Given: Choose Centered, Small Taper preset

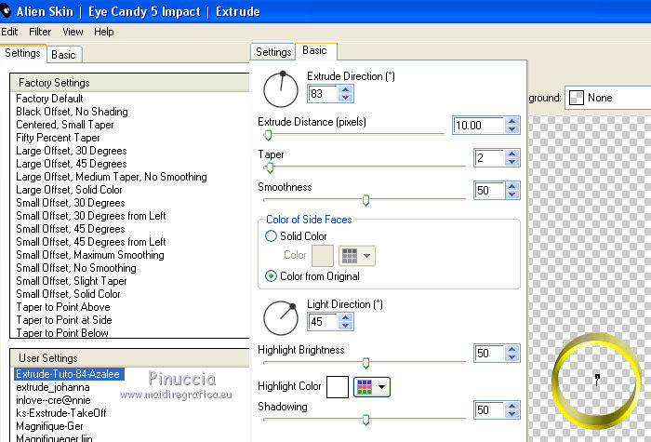Looking at the screenshot, I should coord(65,125).
